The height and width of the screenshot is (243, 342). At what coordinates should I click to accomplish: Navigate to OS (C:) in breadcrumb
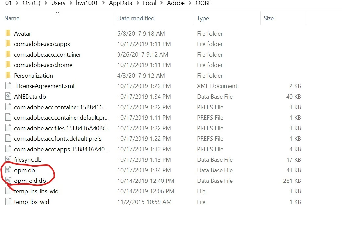click(32, 3)
